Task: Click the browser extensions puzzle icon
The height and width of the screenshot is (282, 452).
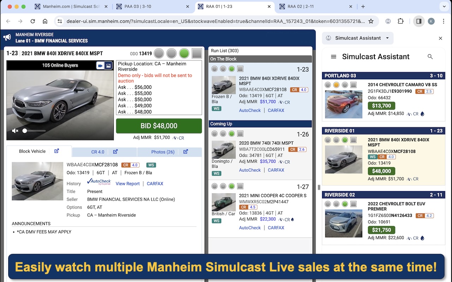Action: click(400, 21)
